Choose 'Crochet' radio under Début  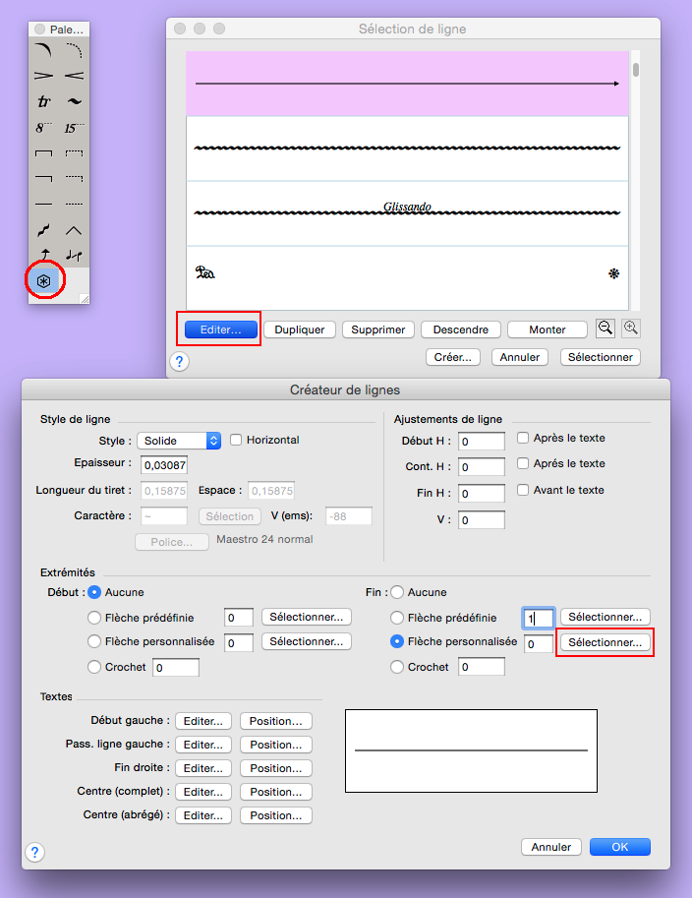point(95,667)
